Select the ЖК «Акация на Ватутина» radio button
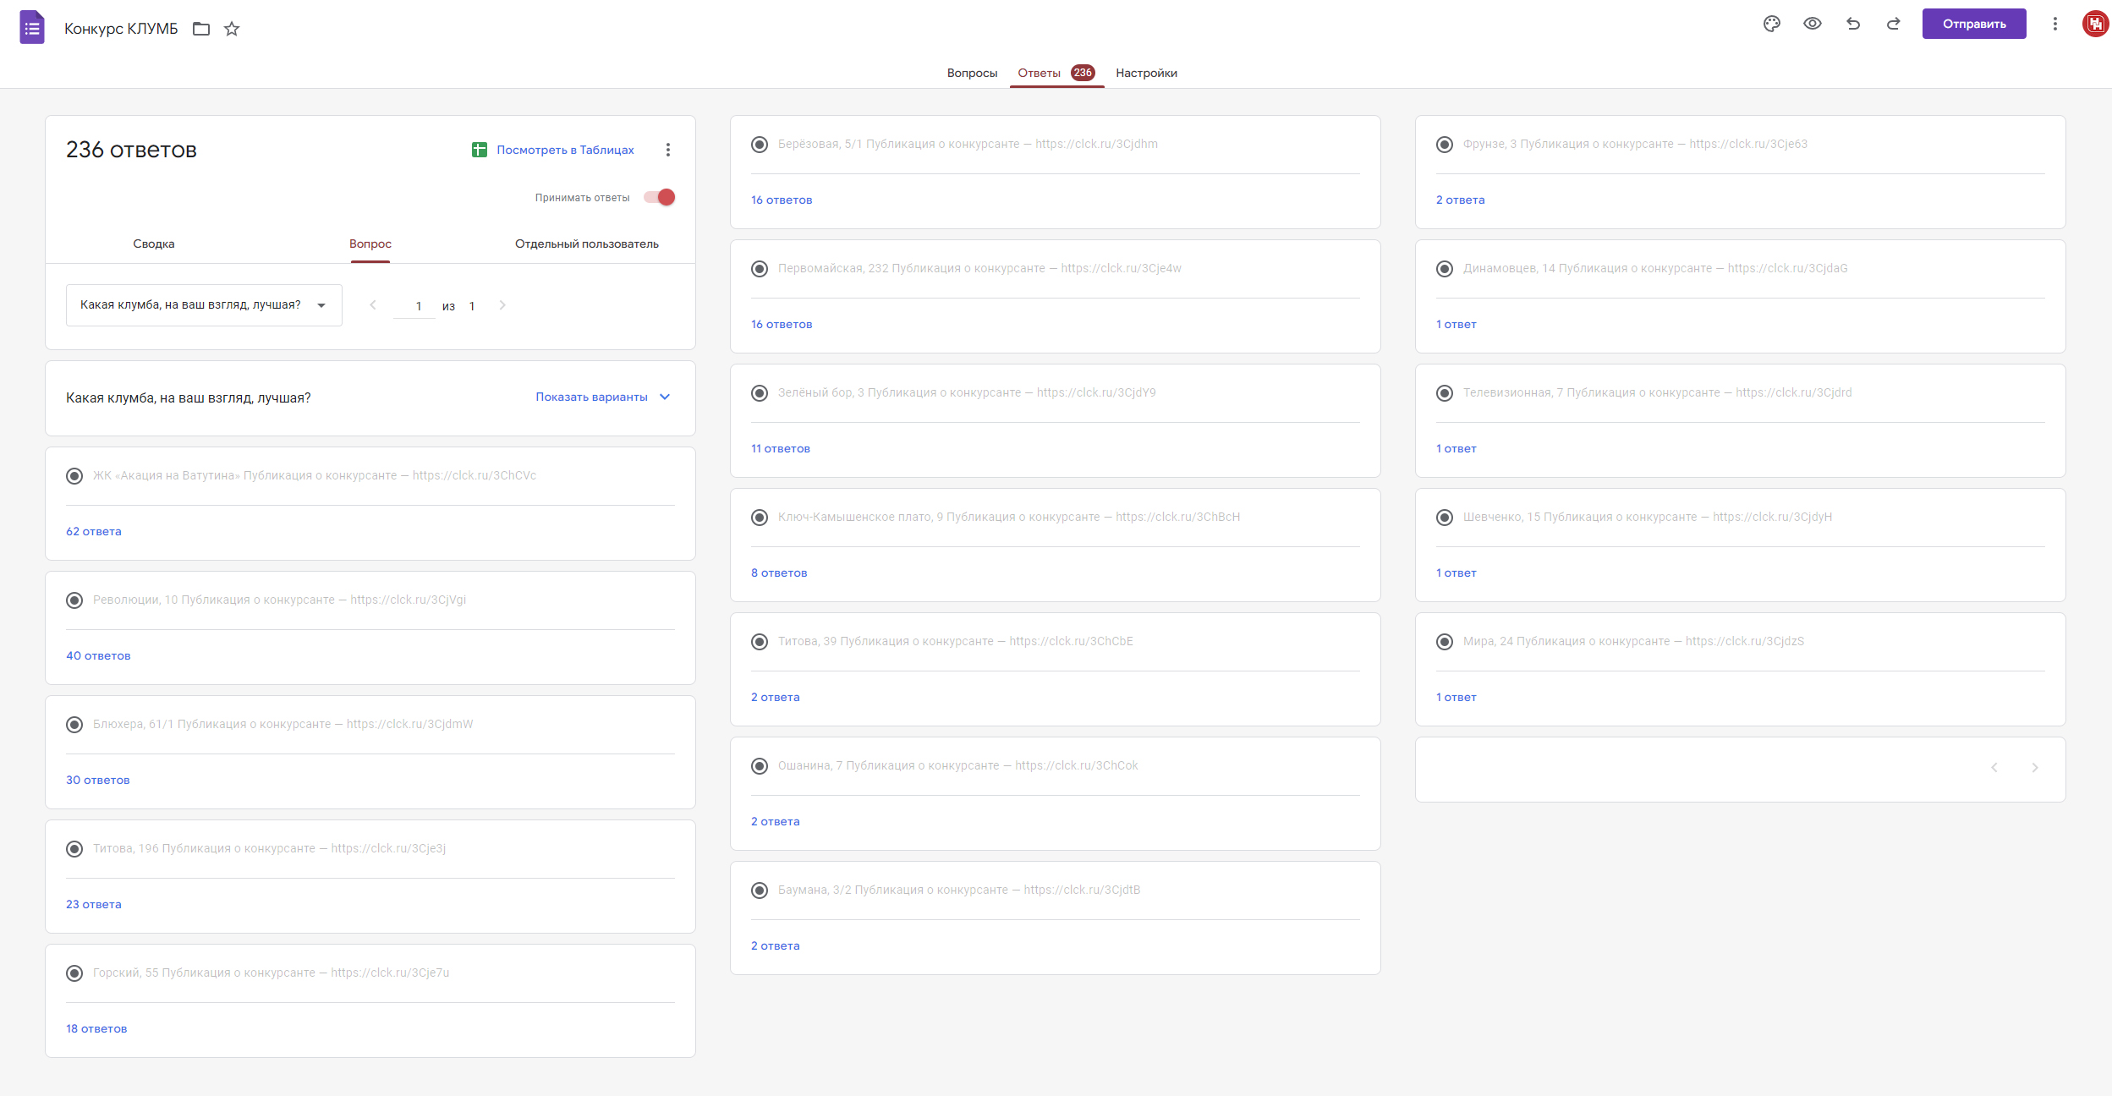This screenshot has width=2112, height=1096. point(74,476)
